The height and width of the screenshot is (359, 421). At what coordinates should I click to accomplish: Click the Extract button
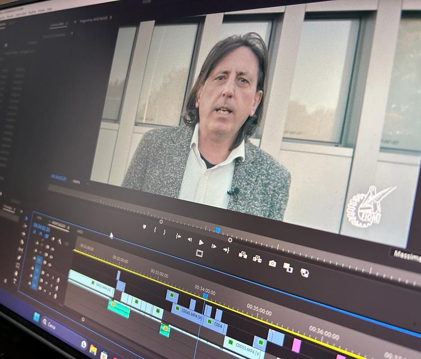257,259
